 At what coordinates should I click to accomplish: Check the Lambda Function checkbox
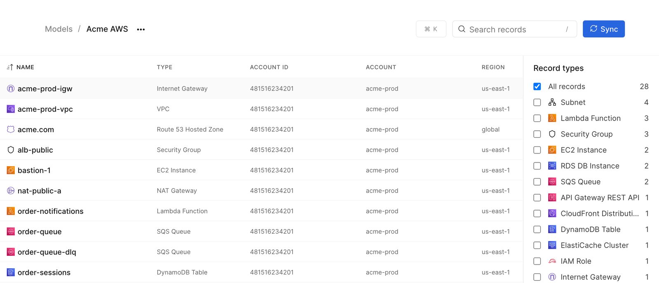point(537,118)
